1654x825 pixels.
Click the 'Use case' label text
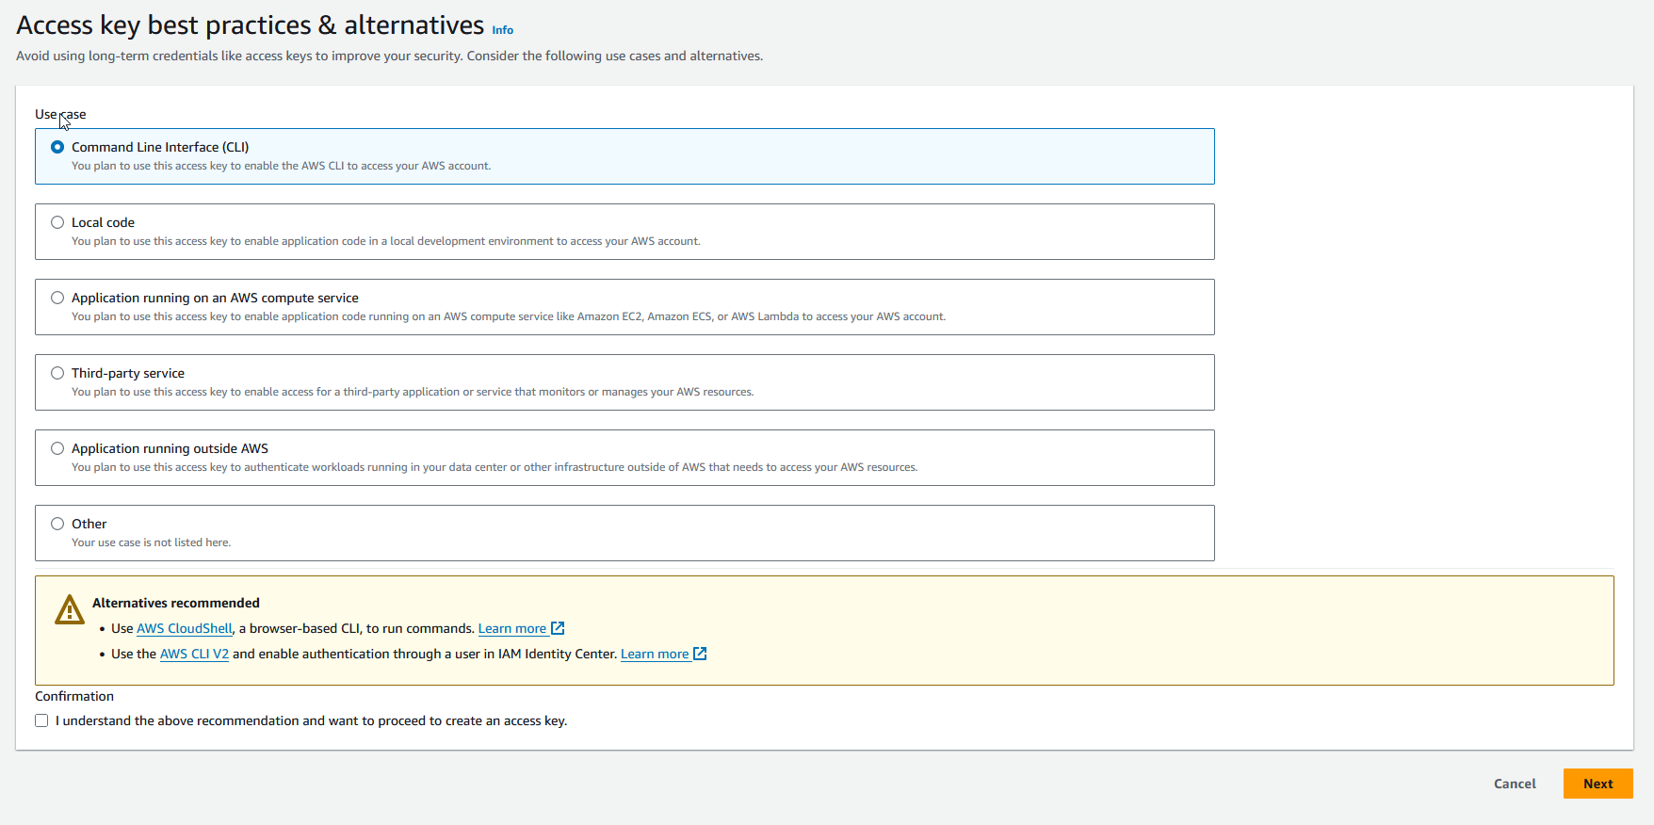tap(60, 114)
